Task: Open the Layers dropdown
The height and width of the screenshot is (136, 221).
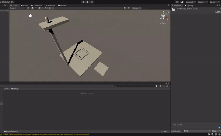Action: tap(203, 2)
